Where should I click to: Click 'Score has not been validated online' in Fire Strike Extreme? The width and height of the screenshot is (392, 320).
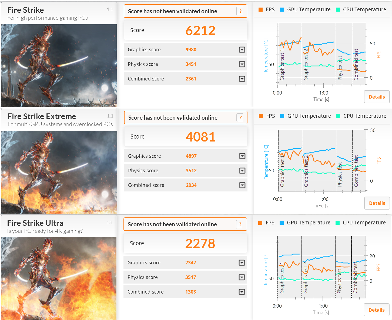173,118
